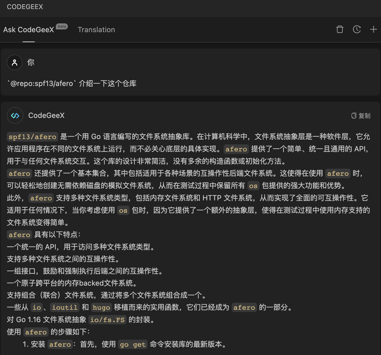Click the CODEGEEX panel title
This screenshot has width=381, height=355.
(x=25, y=7)
